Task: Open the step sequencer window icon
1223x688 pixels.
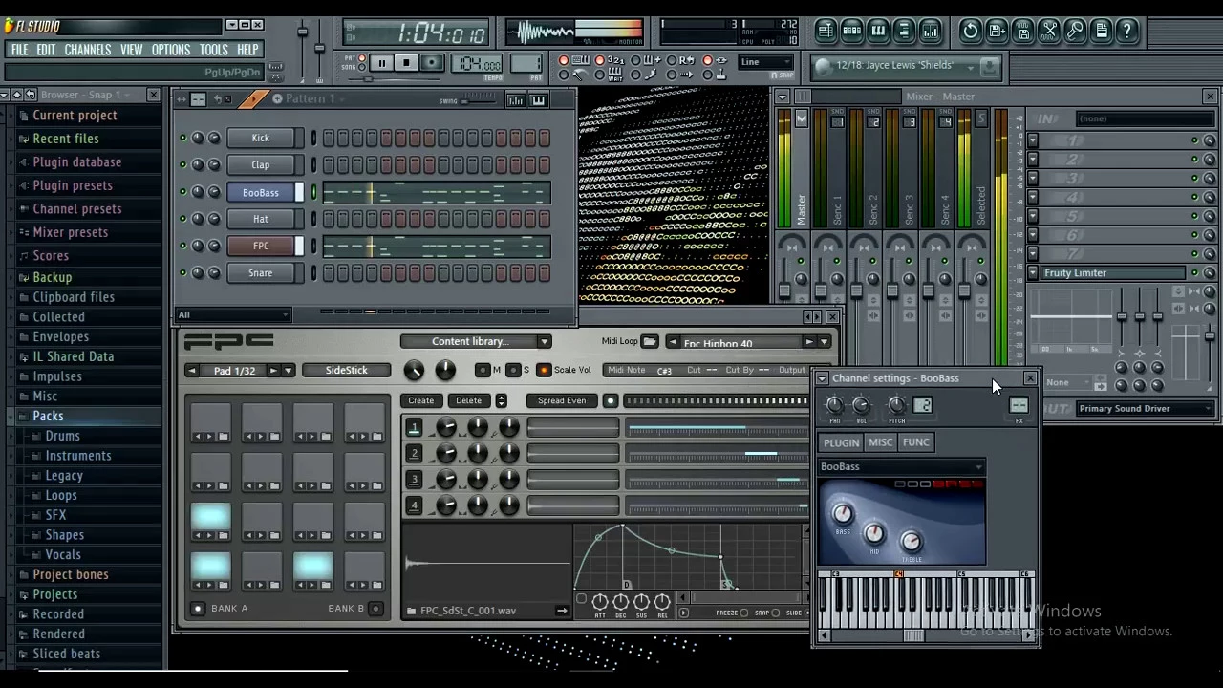Action: pos(852,31)
